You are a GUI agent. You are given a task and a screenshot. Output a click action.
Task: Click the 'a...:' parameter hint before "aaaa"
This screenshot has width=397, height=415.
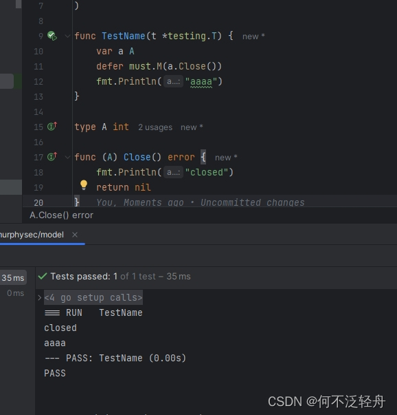tap(173, 81)
